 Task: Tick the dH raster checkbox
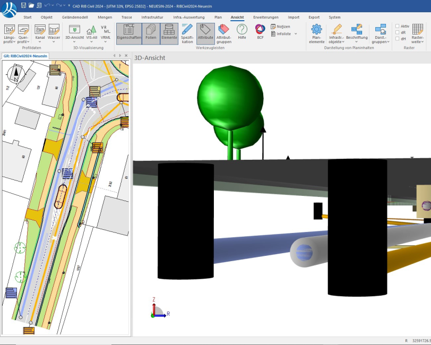(x=397, y=39)
